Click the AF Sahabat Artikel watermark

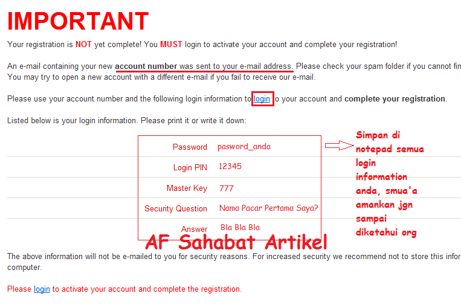click(x=236, y=242)
